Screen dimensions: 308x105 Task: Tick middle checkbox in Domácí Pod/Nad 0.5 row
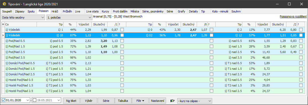211,63
